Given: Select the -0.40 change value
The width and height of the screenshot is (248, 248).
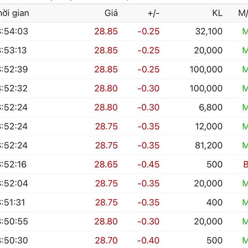Looking at the screenshot, I should coord(148,240).
